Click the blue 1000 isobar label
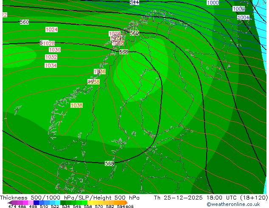Image resolution: width=269 pixels, height=208 pixels. click(213, 3)
